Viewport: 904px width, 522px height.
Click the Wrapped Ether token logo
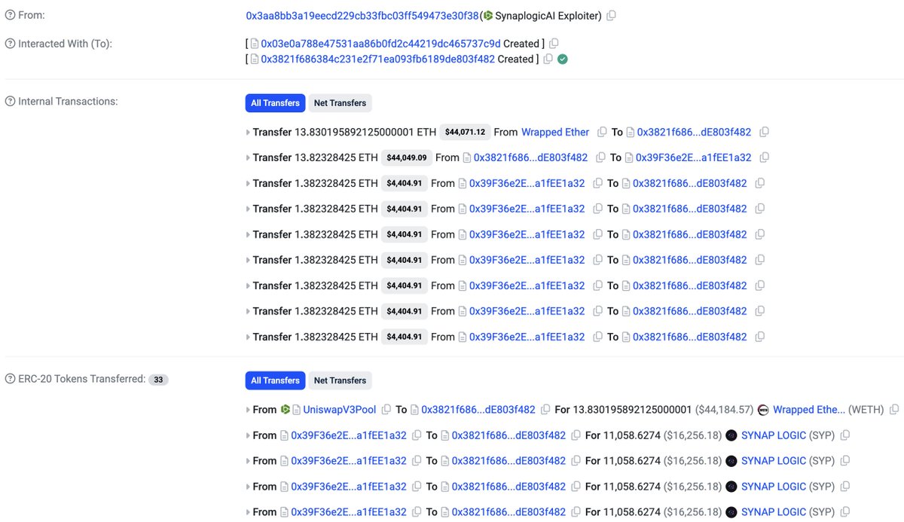763,410
